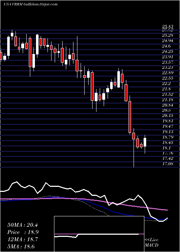Click the 17.08 price level label
Image resolution: width=180 pixels, height=252 pixels.
click(x=168, y=164)
